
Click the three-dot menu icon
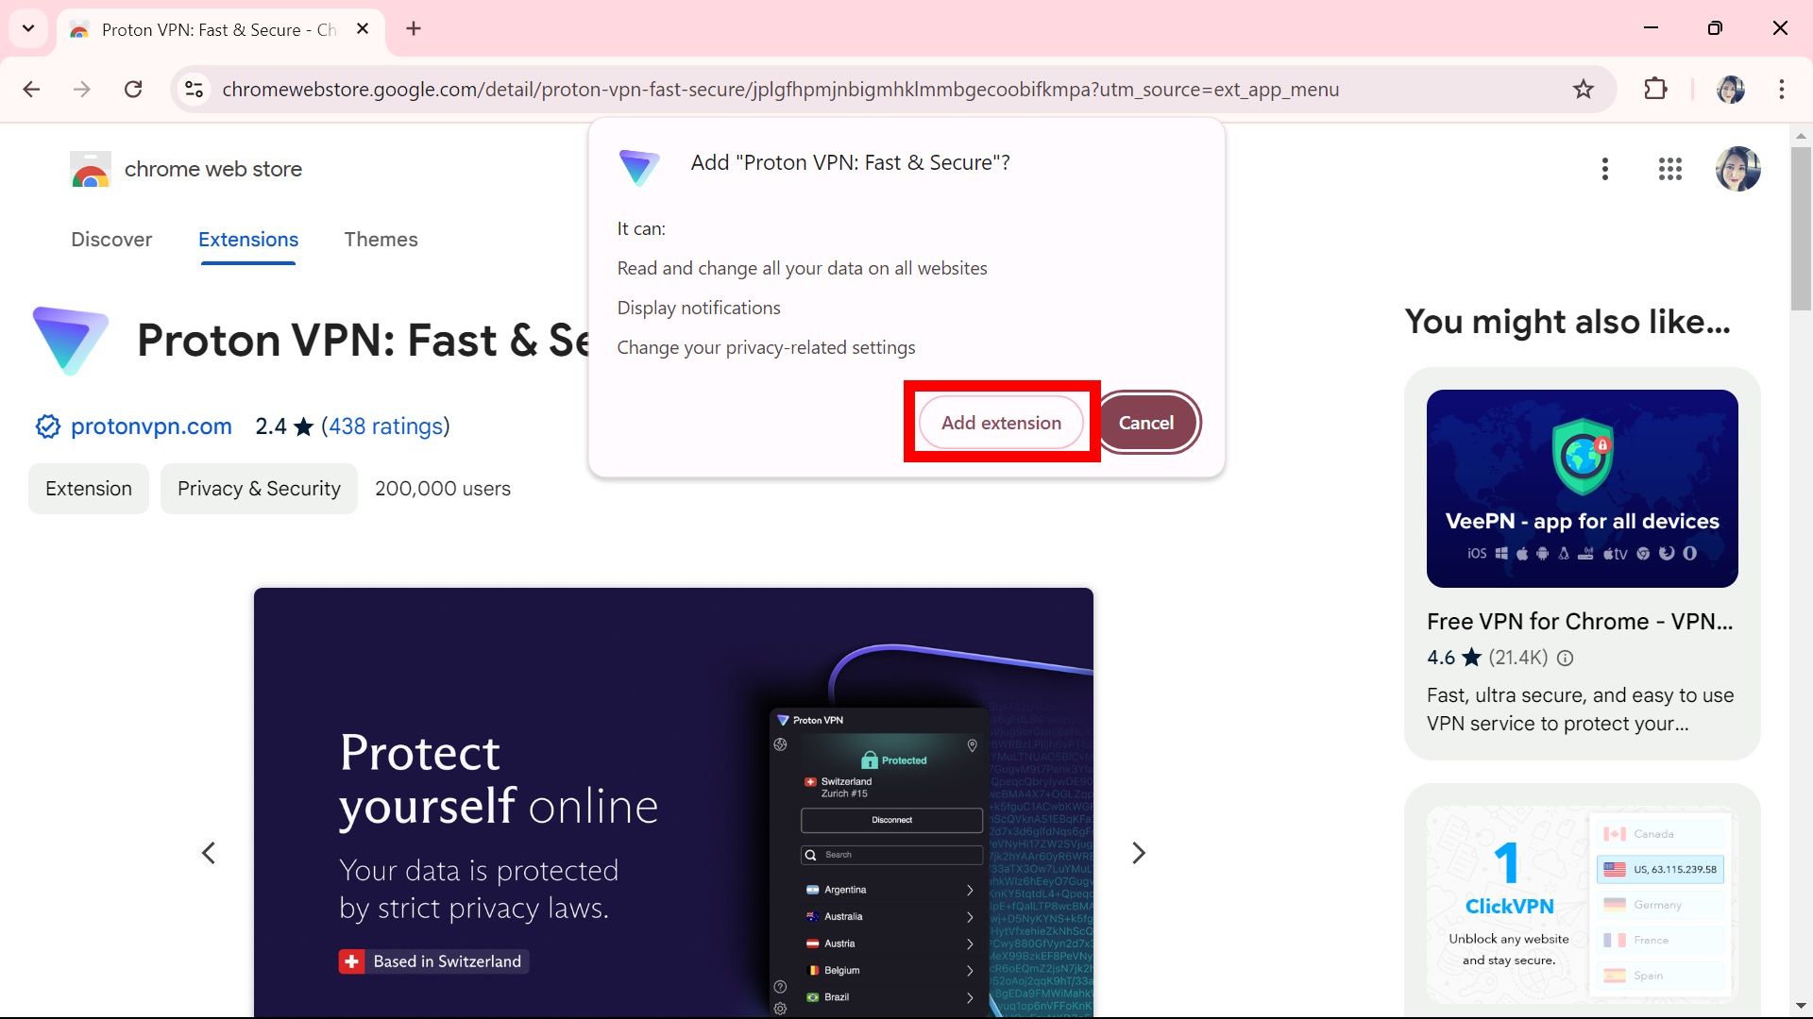[1605, 168]
